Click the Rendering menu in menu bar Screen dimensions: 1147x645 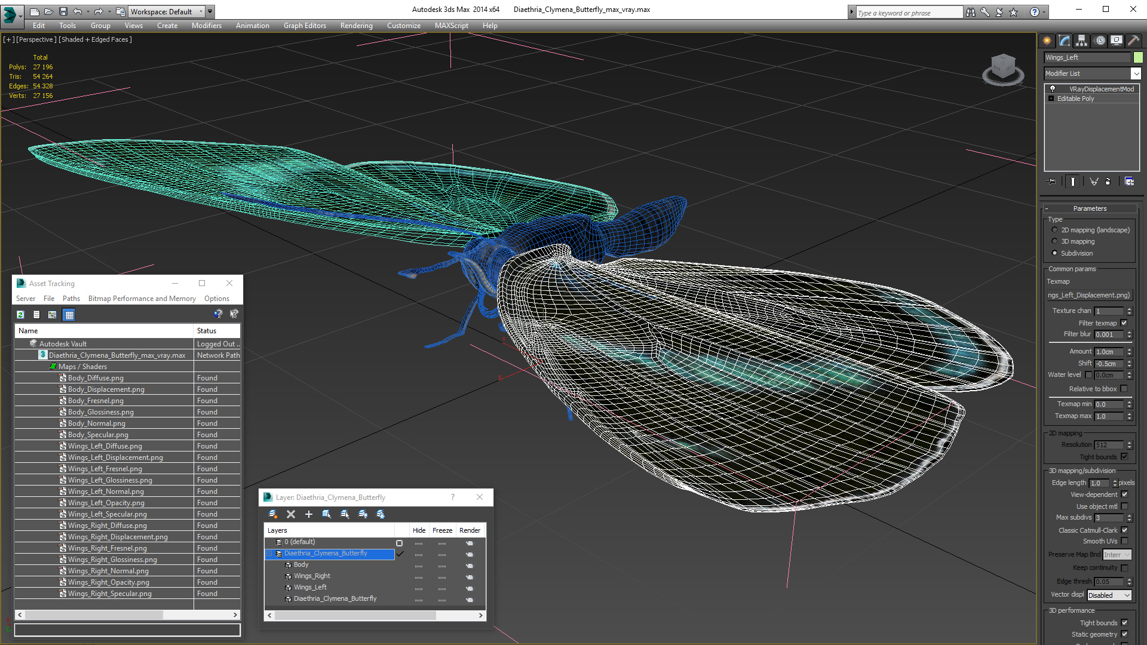355,25
